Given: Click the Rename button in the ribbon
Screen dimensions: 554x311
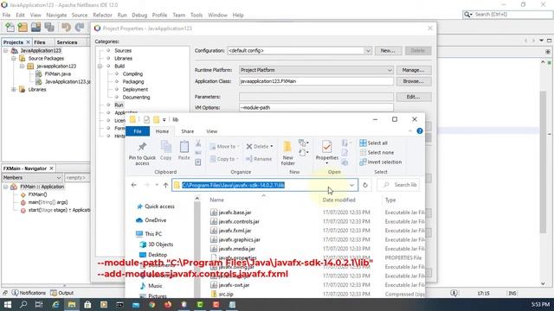Looking at the screenshot, I should (x=259, y=159).
